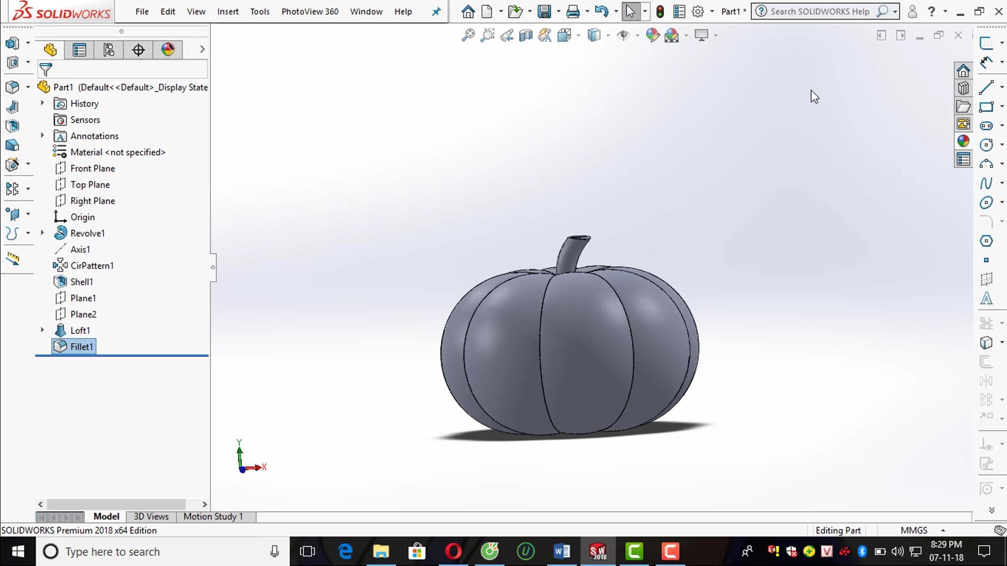This screenshot has width=1007, height=566.
Task: Toggle Hide/Show Items eye icon
Action: coord(623,35)
